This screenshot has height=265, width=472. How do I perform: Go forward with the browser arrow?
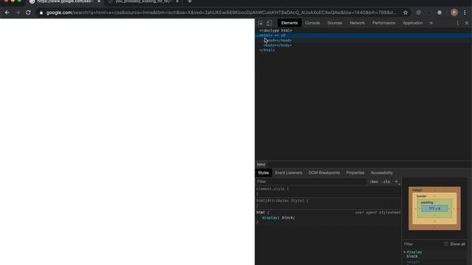click(18, 13)
